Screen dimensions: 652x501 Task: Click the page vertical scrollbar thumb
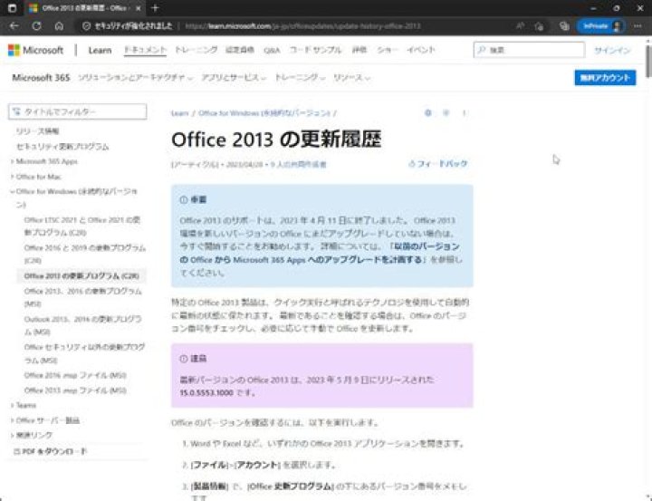point(648,60)
